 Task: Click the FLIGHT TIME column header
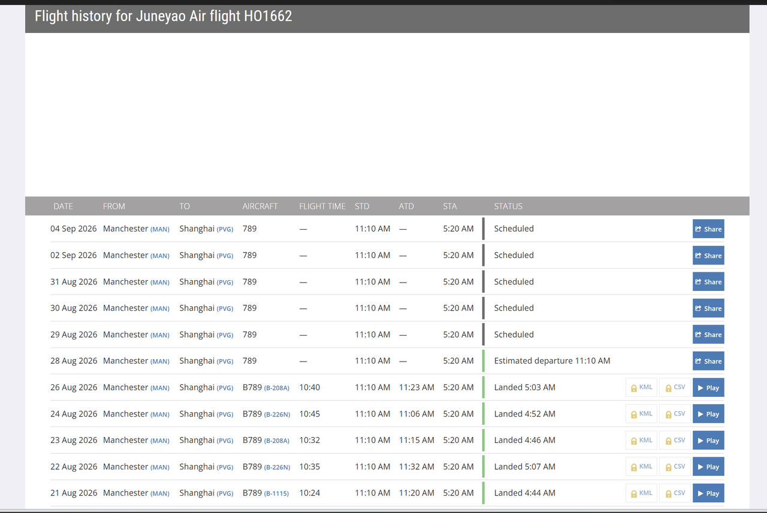point(322,206)
